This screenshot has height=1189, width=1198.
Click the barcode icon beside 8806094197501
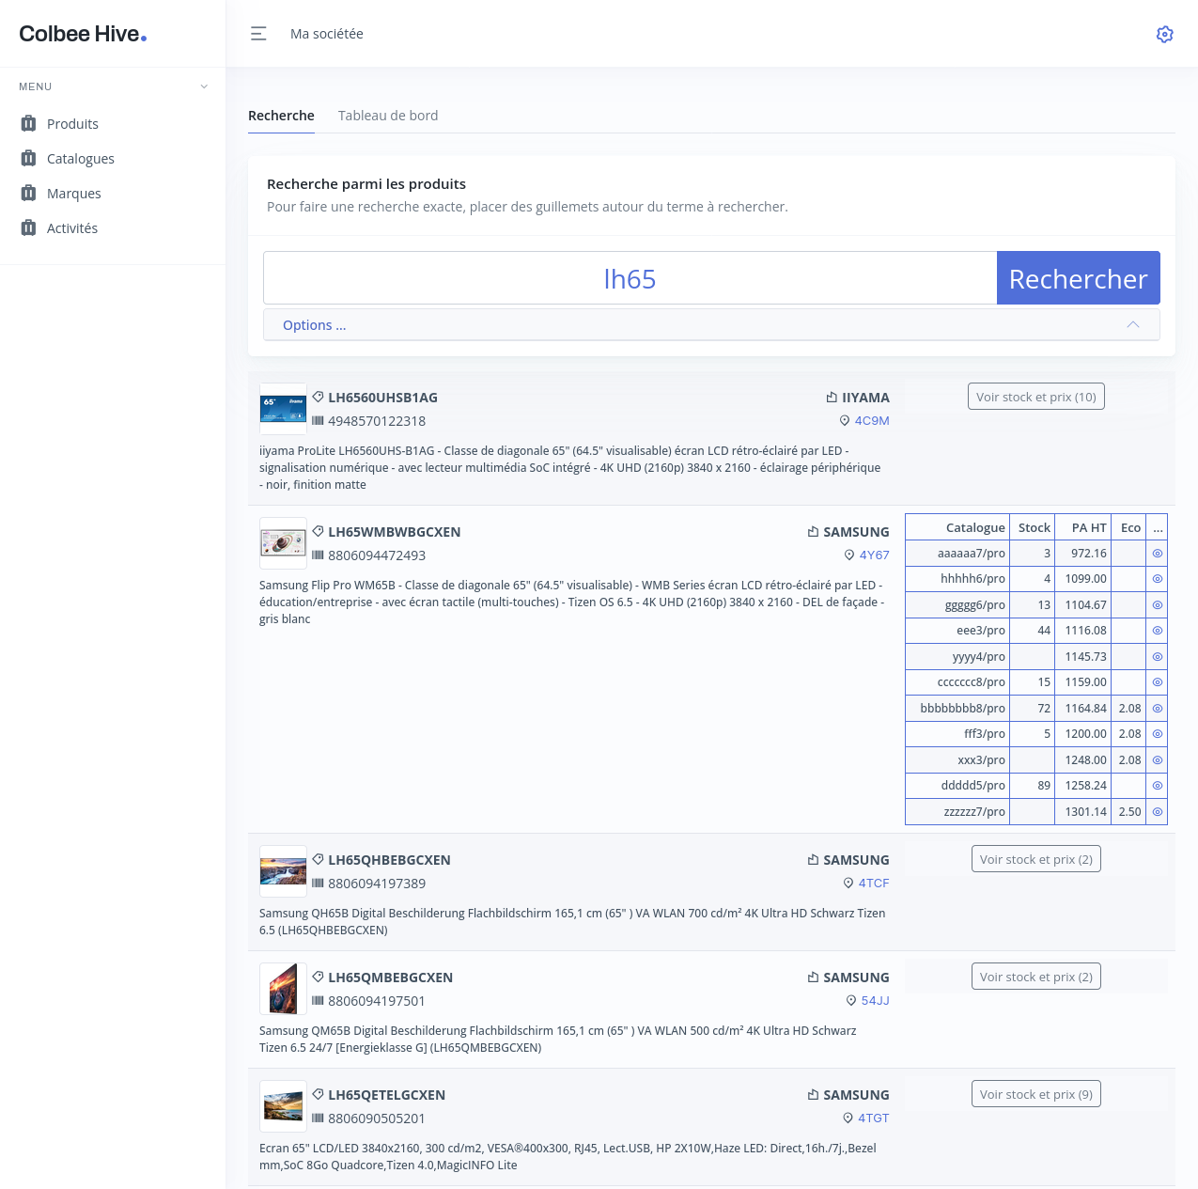318,1001
